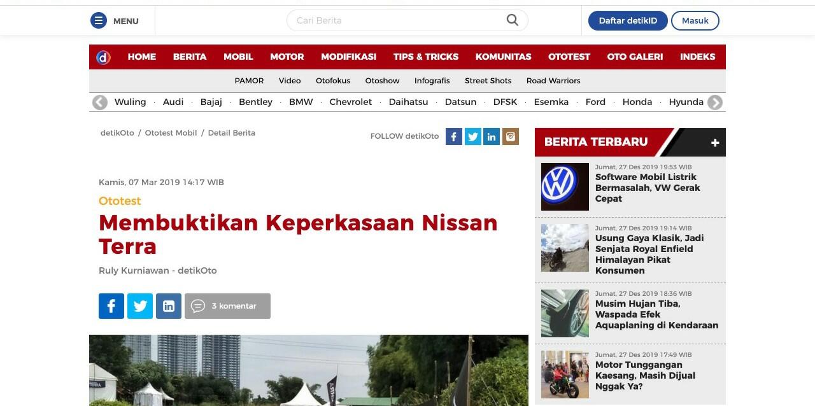Choose Wuling brand link
The width and height of the screenshot is (815, 406).
130,102
